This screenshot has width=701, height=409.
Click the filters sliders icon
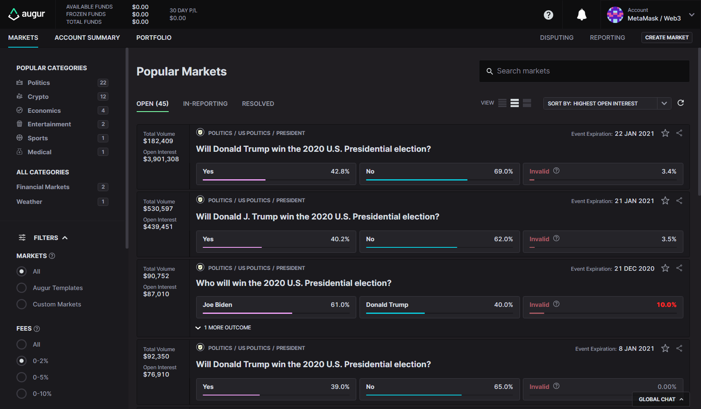coord(22,238)
